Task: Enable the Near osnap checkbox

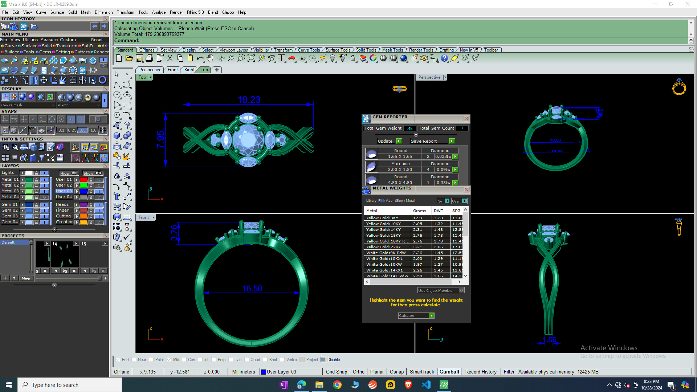Action: pyautogui.click(x=134, y=360)
